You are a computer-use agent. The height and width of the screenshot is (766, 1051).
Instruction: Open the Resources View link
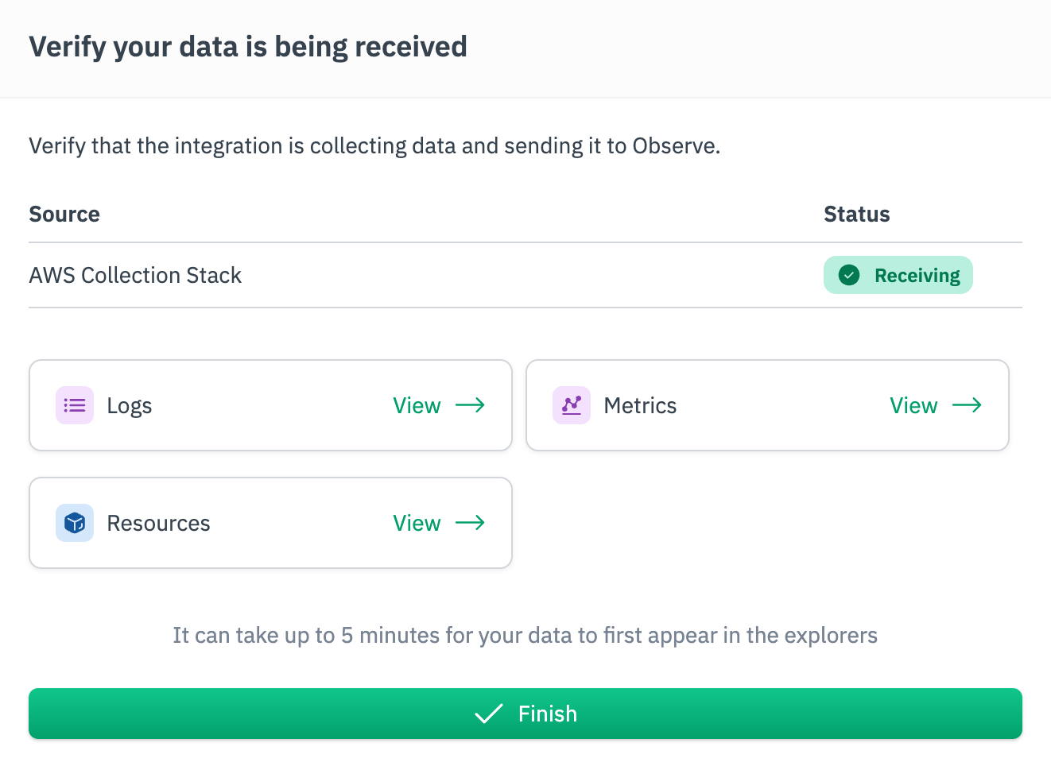(x=417, y=523)
